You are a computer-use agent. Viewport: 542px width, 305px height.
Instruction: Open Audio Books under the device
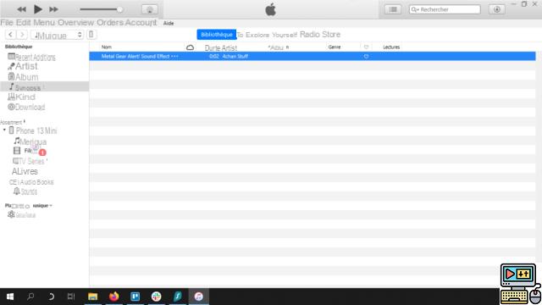[31, 182]
